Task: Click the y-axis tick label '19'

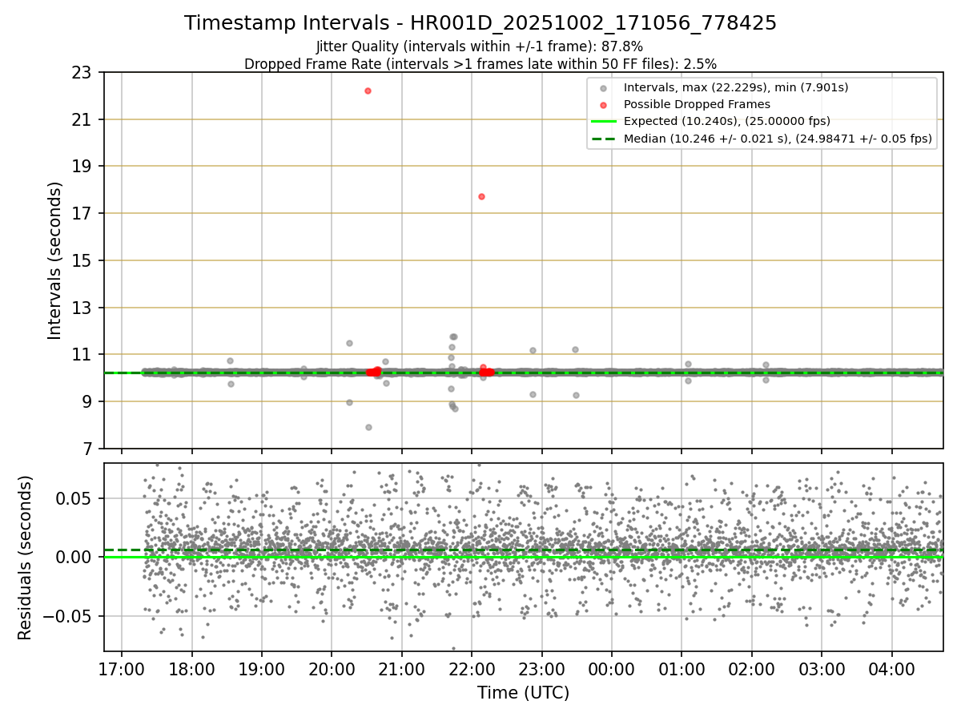Action: pyautogui.click(x=82, y=167)
